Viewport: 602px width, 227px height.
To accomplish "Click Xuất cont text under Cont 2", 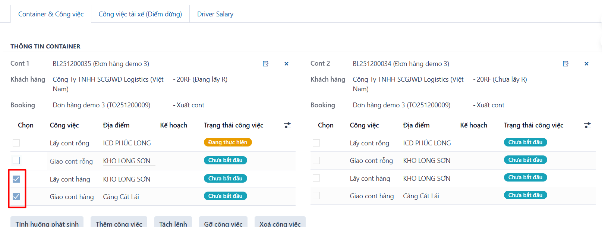I will tap(491, 105).
